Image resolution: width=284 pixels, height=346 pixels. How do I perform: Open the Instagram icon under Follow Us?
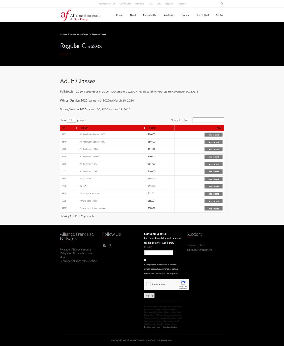point(110,246)
